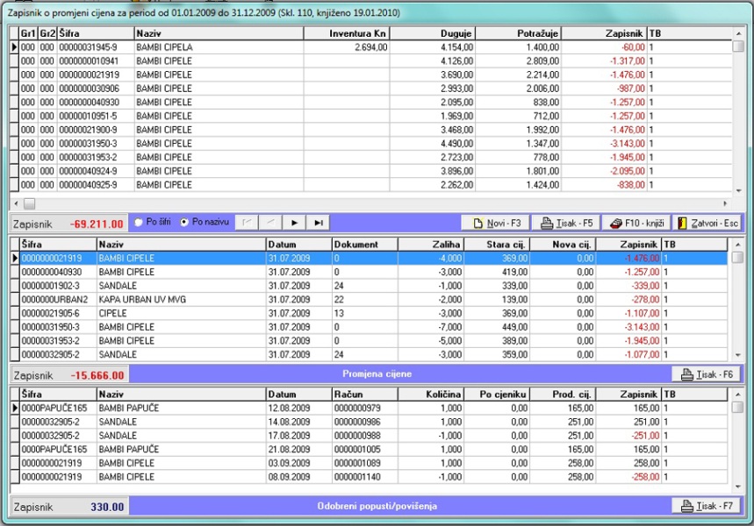Select cell with code 00000021905-6

(58, 313)
